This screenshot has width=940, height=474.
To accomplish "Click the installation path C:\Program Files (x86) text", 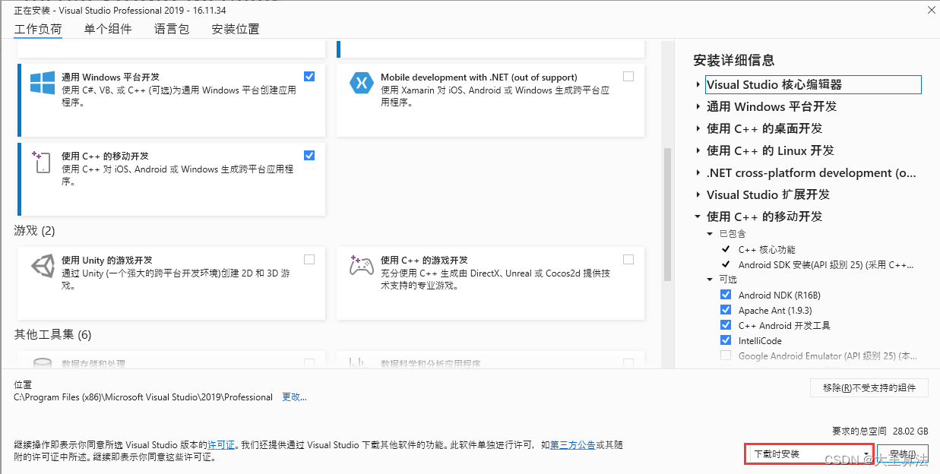I will 144,397.
